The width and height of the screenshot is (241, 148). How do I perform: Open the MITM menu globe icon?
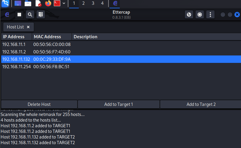point(189,15)
